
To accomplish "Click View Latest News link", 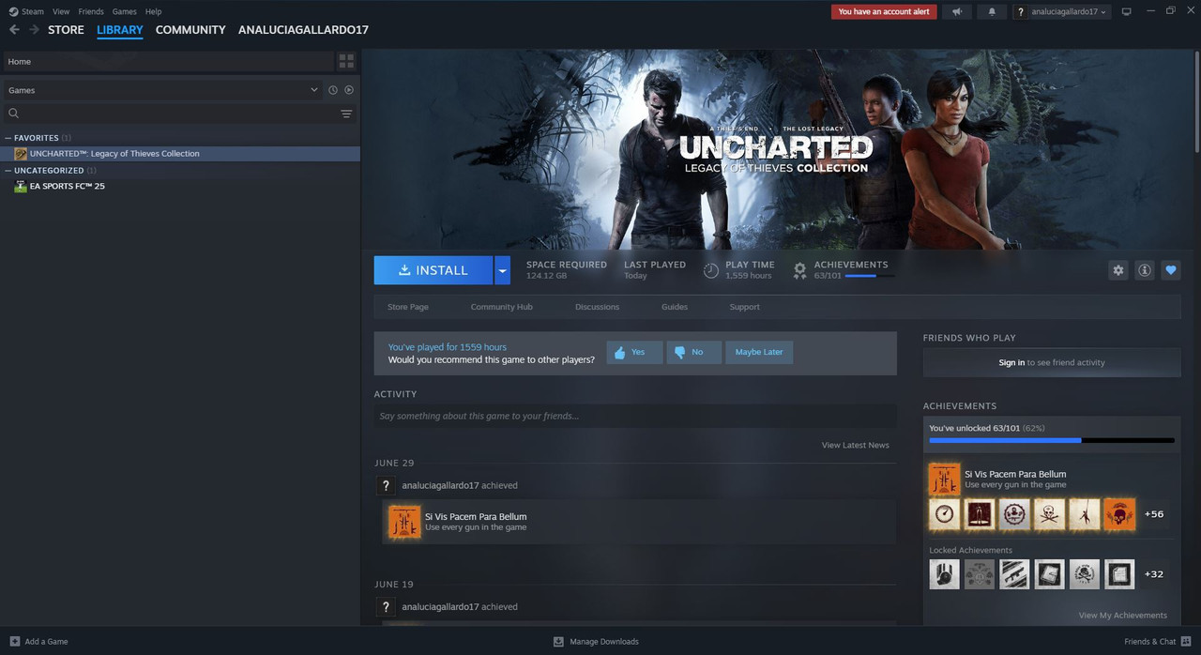I will tap(855, 445).
